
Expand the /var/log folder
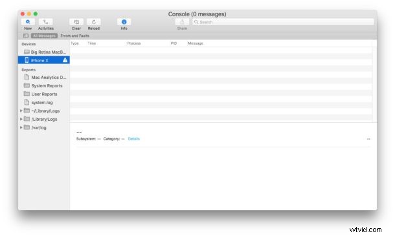pyautogui.click(x=21, y=127)
